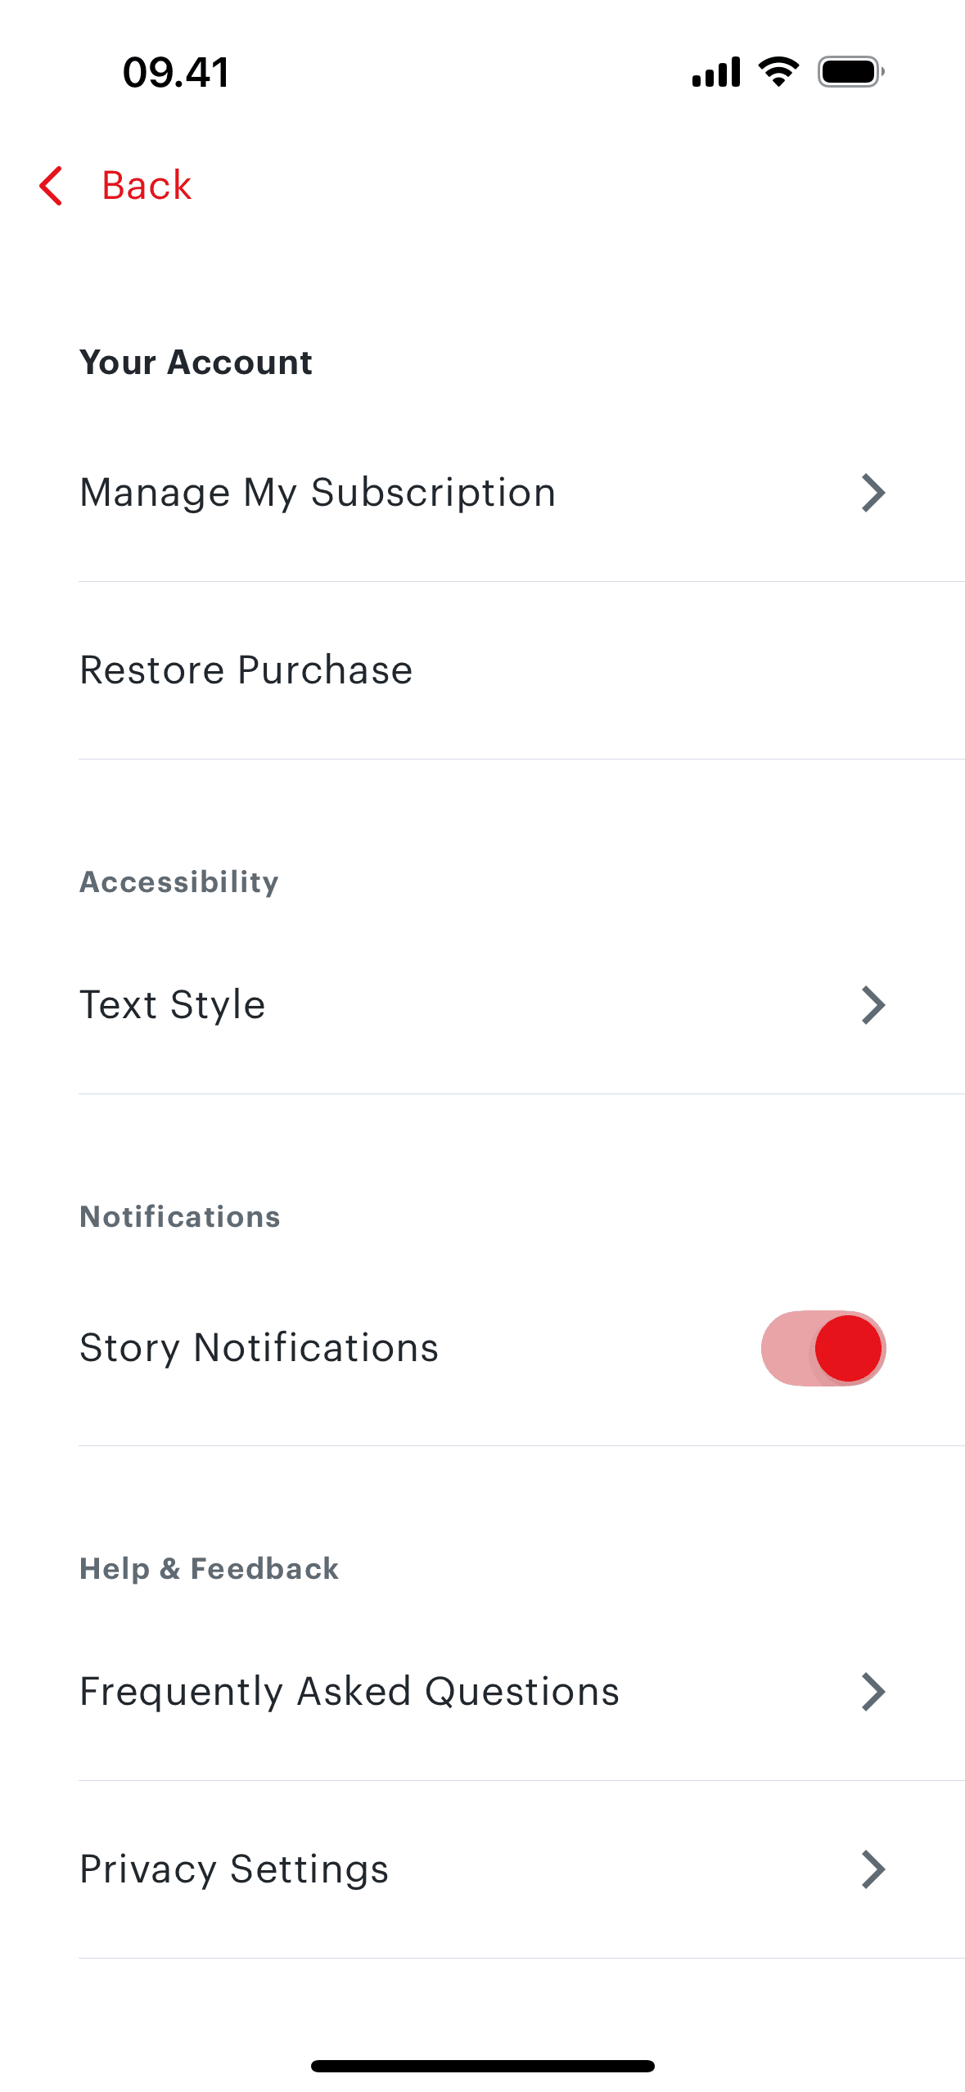Tap the Help & Feedback section header
This screenshot has height=2092, width=965.
coord(209,1569)
